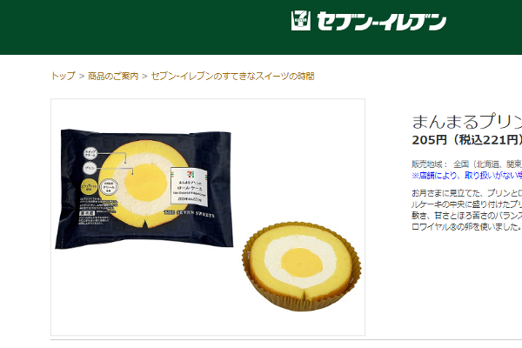The width and height of the screenshot is (522, 348).
Task: Click the まんまるプリン product title
Action: tap(466, 122)
